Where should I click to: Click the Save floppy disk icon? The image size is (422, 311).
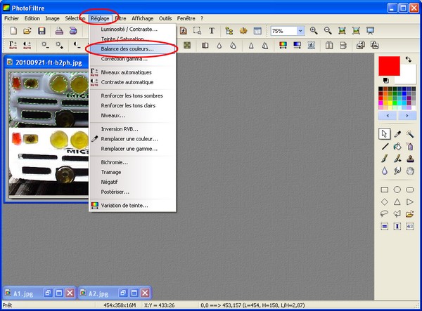[41, 31]
